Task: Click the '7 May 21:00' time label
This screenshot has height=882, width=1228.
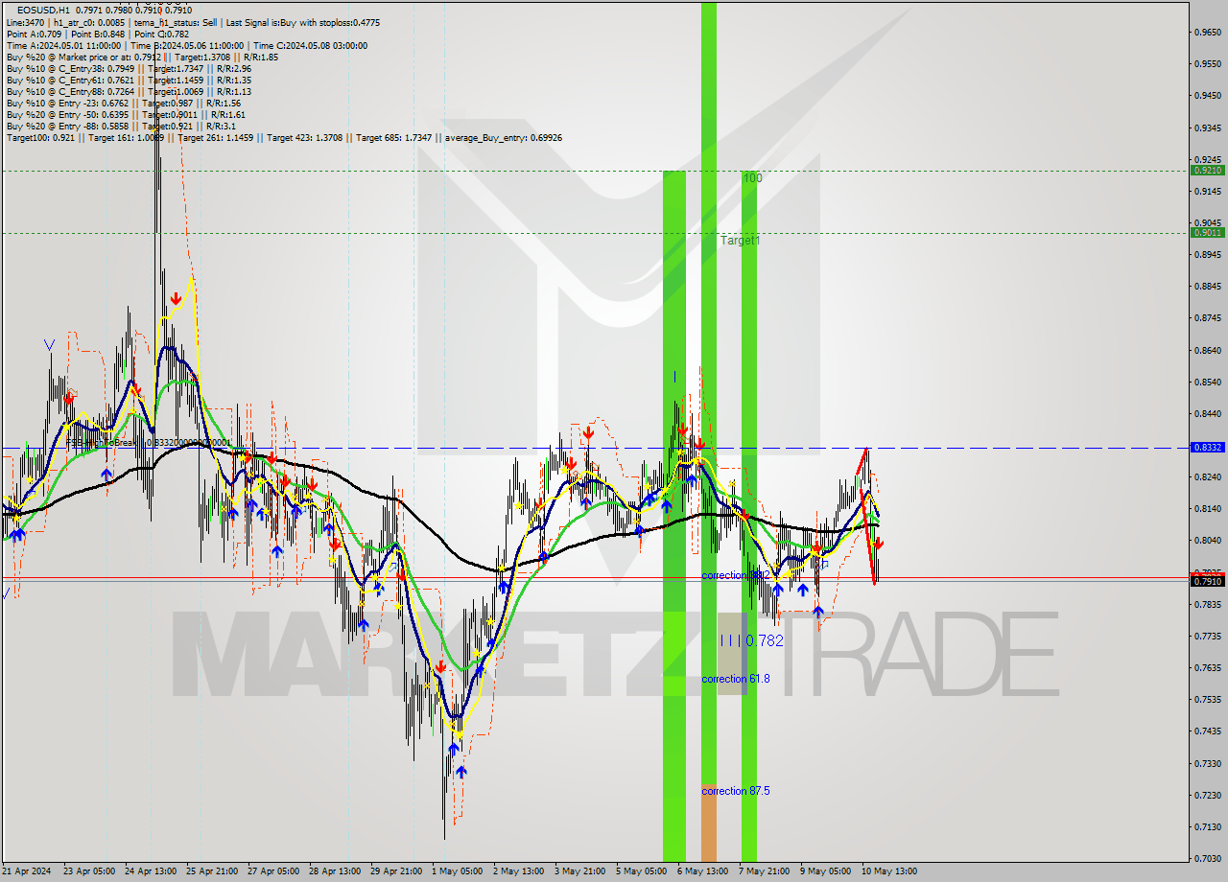Action: tap(764, 871)
